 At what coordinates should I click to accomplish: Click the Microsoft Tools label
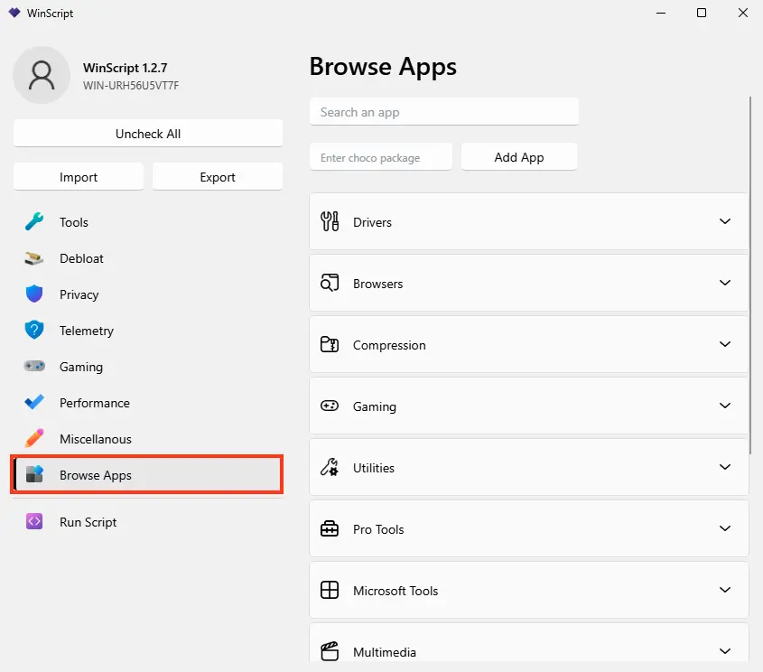point(395,591)
